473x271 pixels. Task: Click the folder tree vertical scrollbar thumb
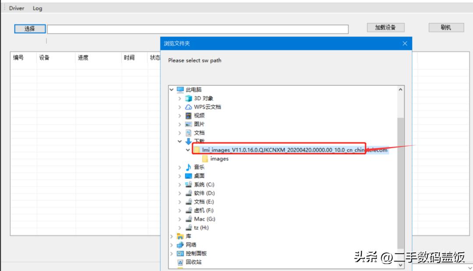[x=401, y=183]
